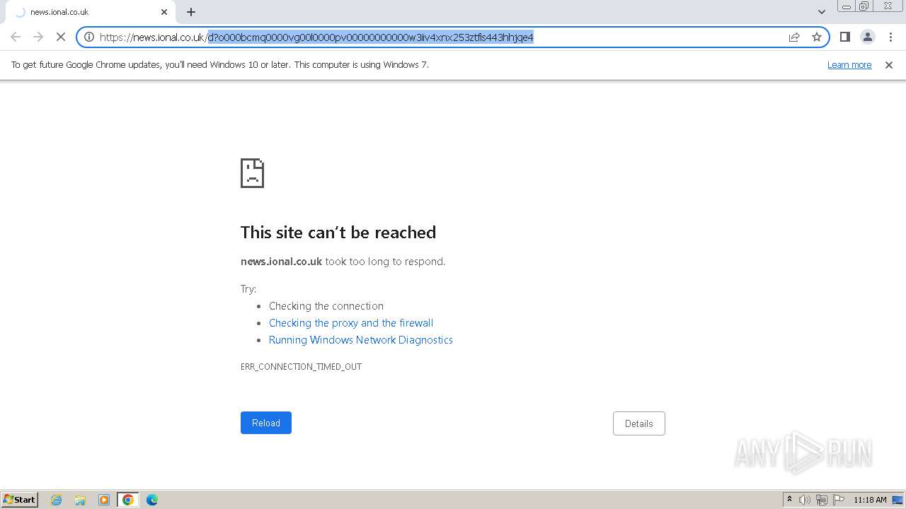This screenshot has height=509, width=906.
Task: Expand the tab search dropdown
Action: [x=822, y=12]
